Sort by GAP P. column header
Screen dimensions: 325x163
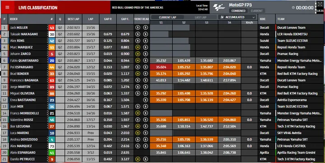pyautogui.click(x=108, y=19)
